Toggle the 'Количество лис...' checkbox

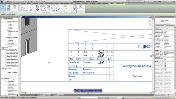165,59
